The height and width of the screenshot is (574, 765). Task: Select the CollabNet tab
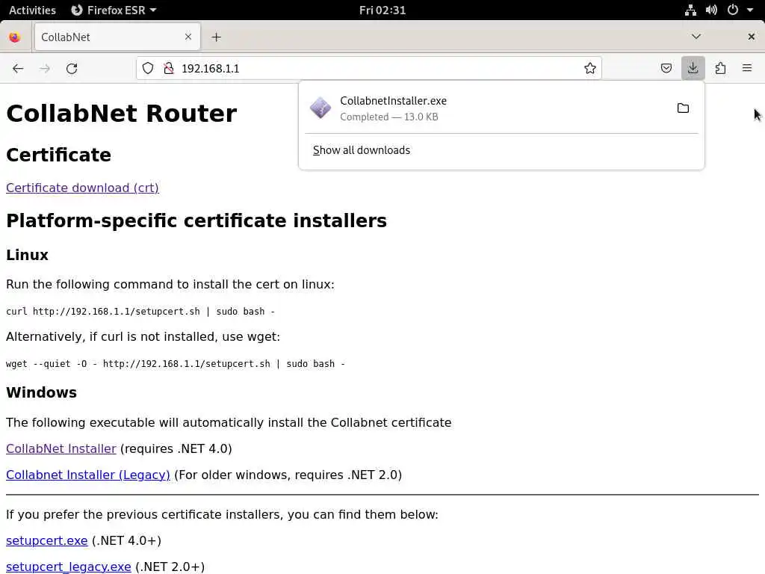117,37
